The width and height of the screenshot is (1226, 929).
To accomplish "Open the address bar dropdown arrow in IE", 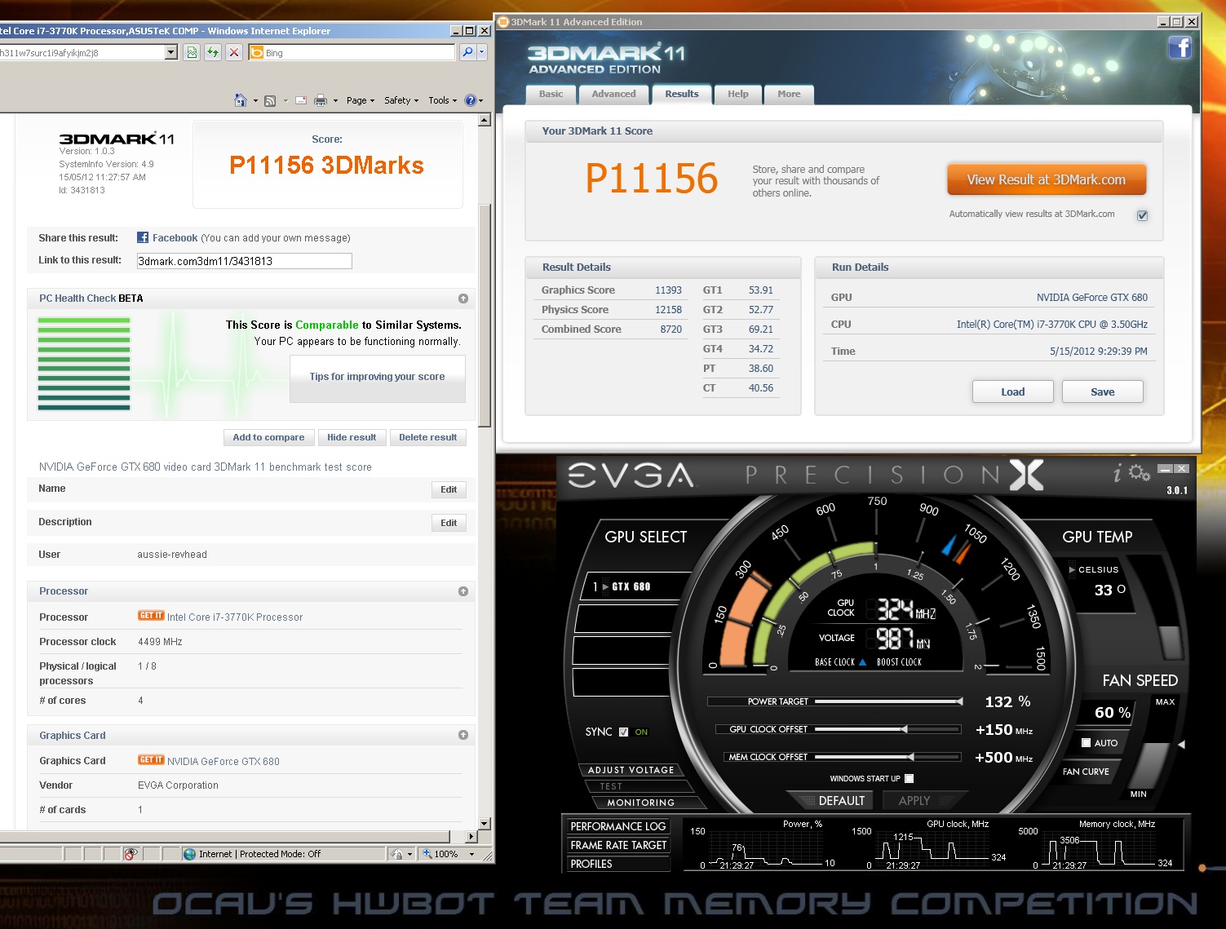I will coord(170,52).
